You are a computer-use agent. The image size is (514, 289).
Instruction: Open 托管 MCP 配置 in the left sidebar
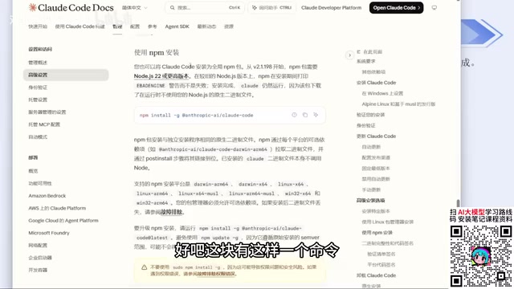click(x=44, y=124)
